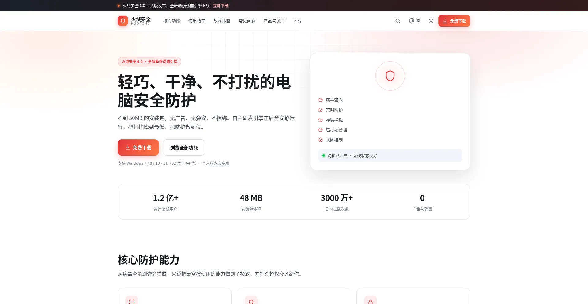
Task: Click 0 stat value above 广告与弹窗
Action: tap(422, 198)
